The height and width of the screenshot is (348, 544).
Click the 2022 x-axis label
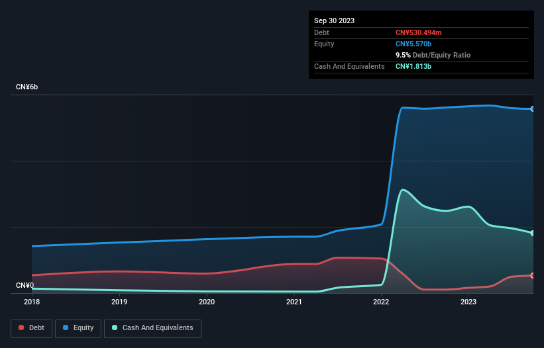[381, 302]
